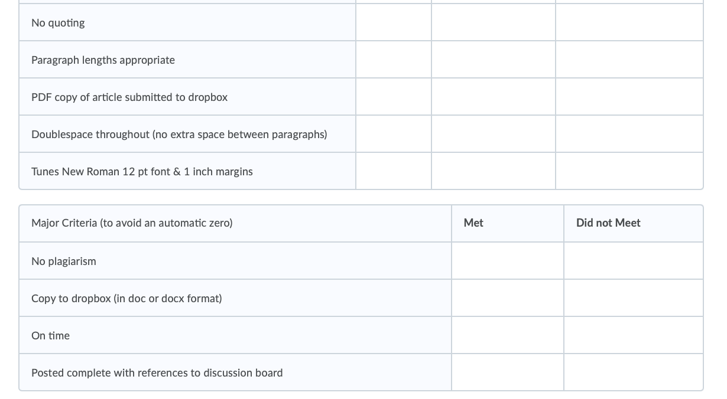The image size is (727, 399).
Task: Select Met cell for Copy to dropbox
Action: coord(507,298)
